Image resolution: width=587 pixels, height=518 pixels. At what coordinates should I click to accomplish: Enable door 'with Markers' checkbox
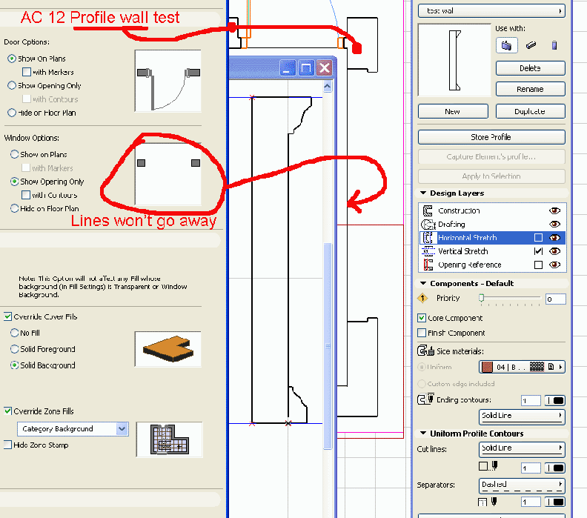click(x=27, y=72)
